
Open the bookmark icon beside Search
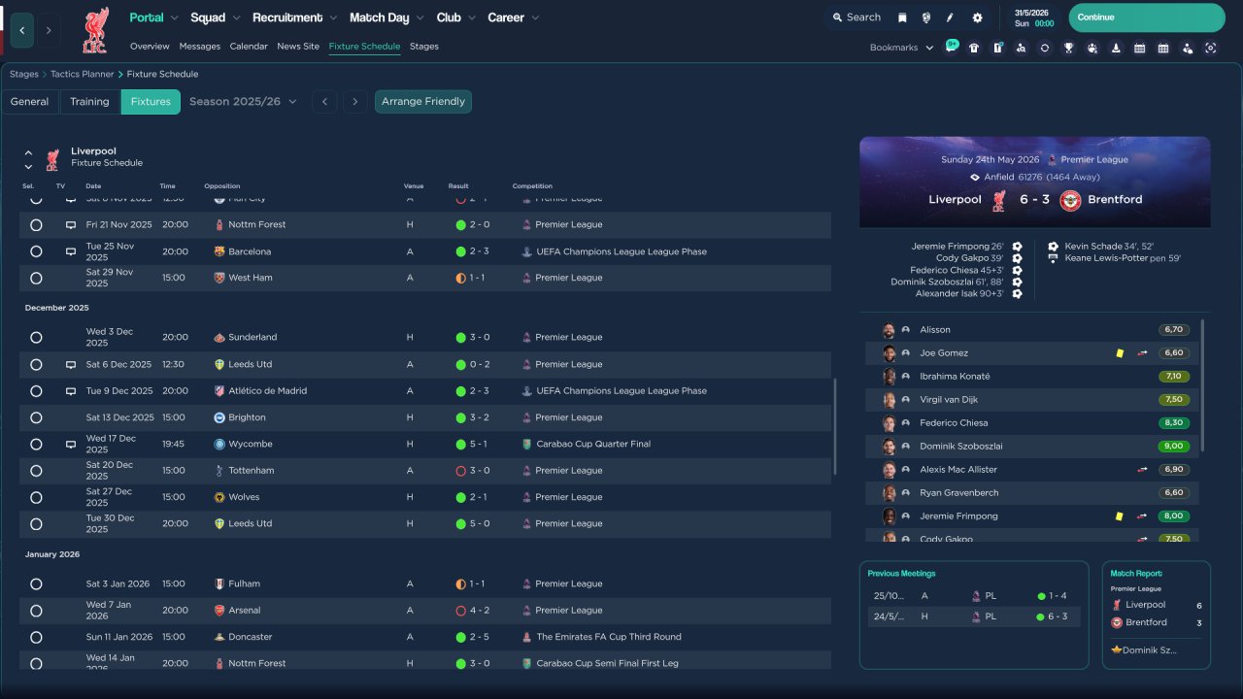tap(902, 17)
